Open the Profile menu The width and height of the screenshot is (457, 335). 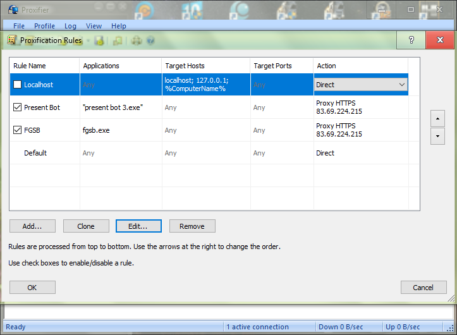tap(44, 26)
